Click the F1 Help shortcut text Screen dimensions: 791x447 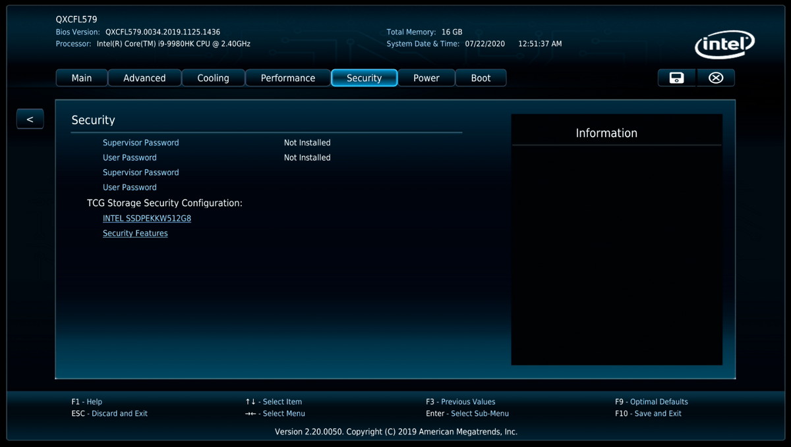[x=87, y=402]
